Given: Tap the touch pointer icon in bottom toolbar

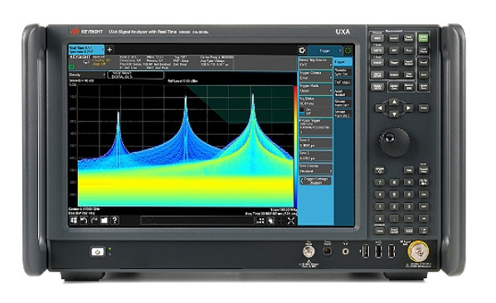Looking at the screenshot, I should (x=270, y=221).
